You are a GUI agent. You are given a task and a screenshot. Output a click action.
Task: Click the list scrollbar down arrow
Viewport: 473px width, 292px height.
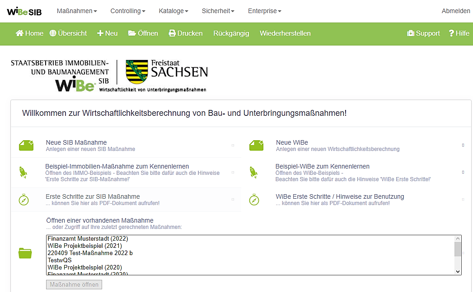(x=458, y=271)
